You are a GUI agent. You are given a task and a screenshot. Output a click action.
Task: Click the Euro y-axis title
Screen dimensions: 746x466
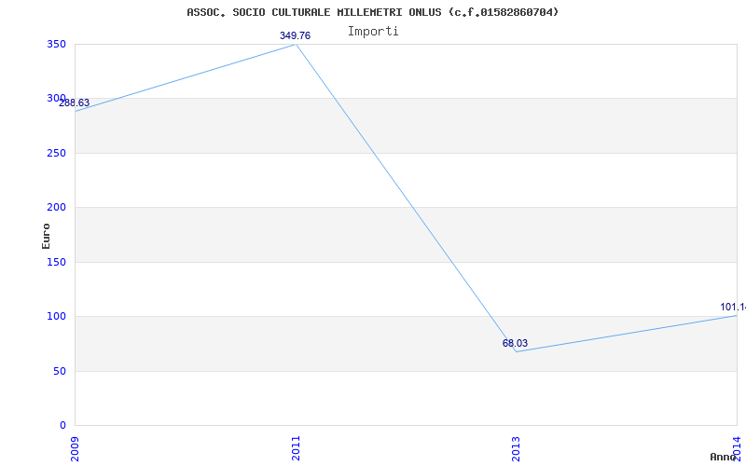46,236
